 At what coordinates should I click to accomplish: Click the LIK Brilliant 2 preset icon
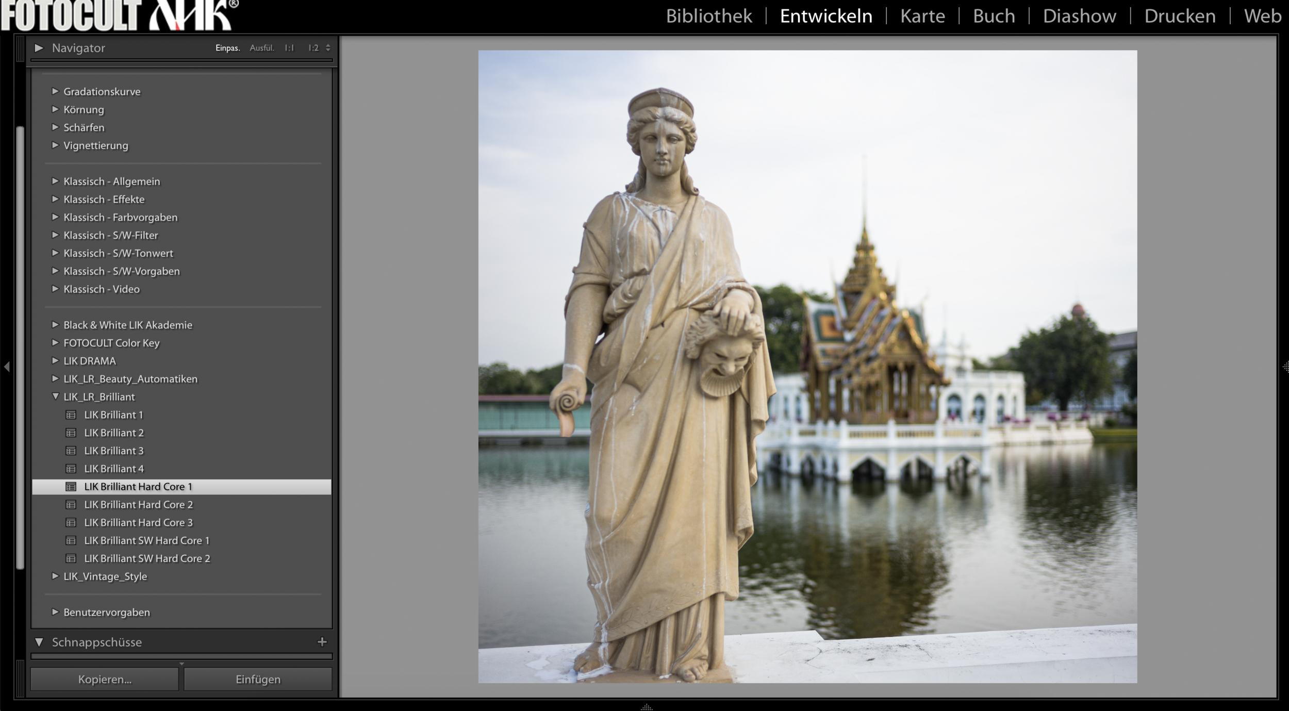[71, 433]
